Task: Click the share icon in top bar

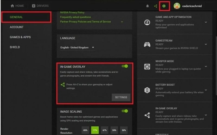Action: click(155, 6)
